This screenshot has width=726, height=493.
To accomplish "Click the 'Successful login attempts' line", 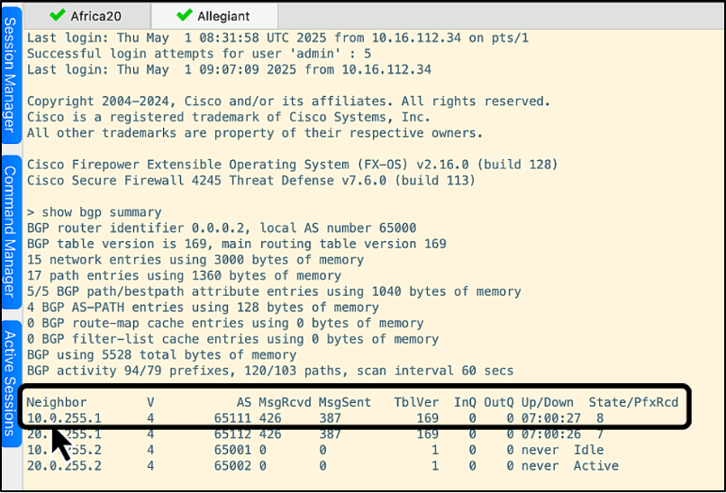I will pyautogui.click(x=199, y=54).
